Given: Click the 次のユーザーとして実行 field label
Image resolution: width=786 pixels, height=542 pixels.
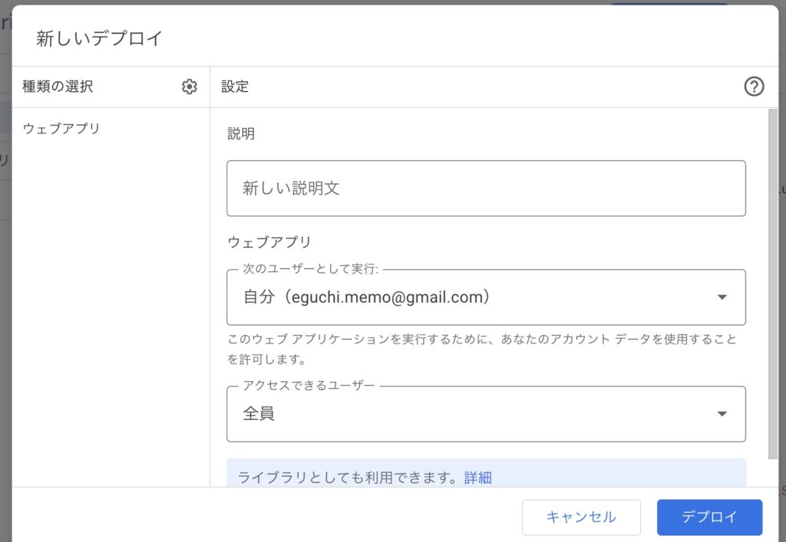Looking at the screenshot, I should click(x=311, y=270).
